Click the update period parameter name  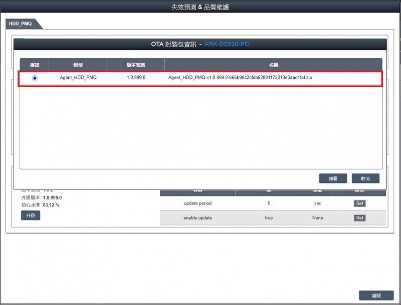pyautogui.click(x=198, y=203)
